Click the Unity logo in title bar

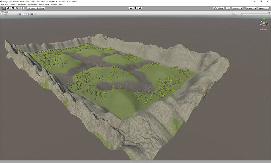click(2, 2)
